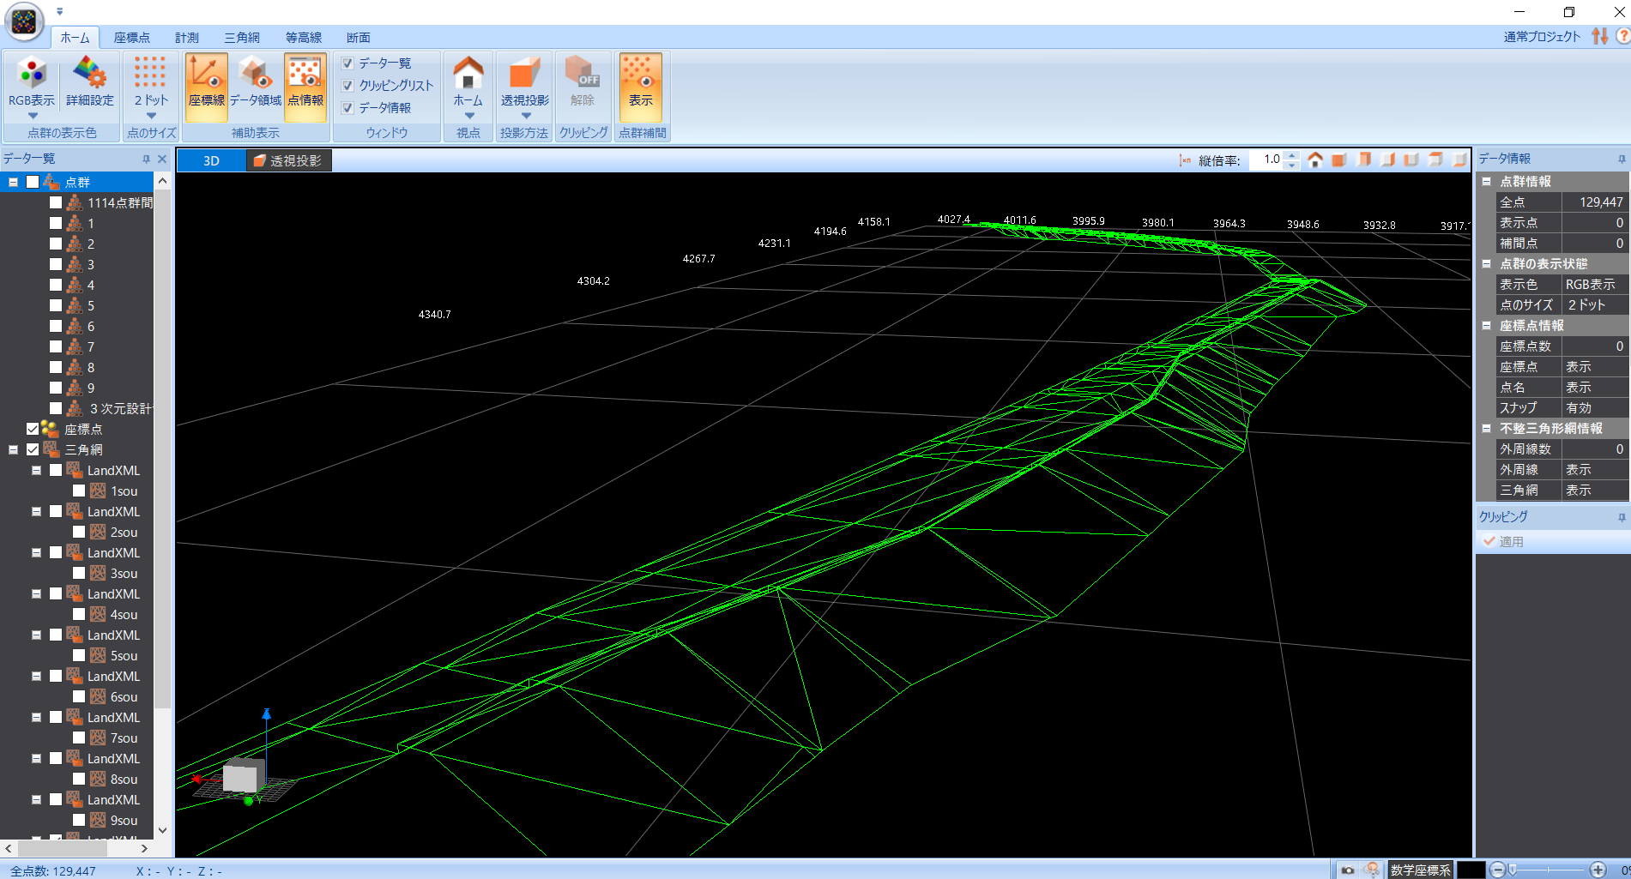Open 詳細設定 detailed settings
The image size is (1631, 879).
90,83
